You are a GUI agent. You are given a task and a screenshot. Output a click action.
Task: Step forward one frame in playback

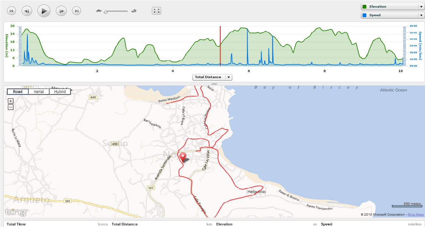pos(61,11)
